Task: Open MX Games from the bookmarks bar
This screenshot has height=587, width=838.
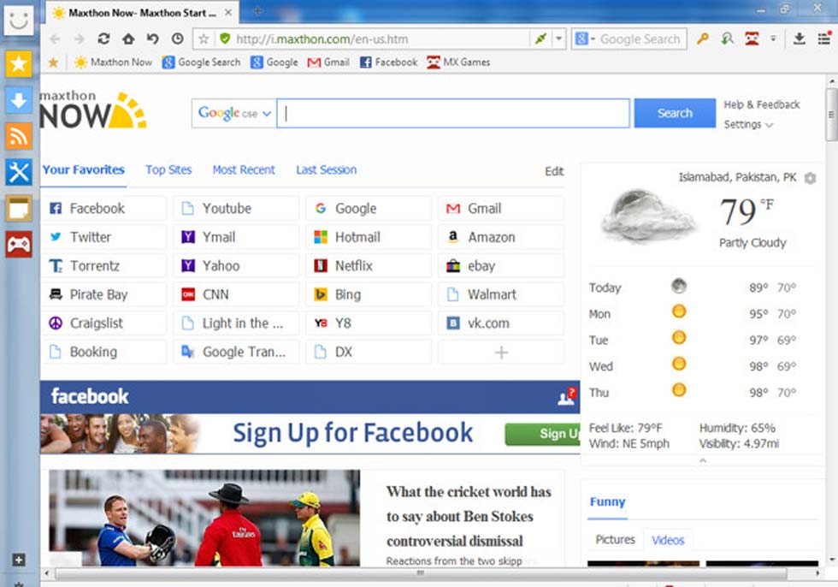Action: pos(458,62)
